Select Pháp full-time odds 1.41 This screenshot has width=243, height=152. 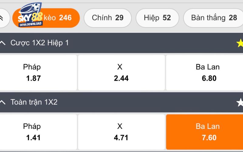[38, 132]
